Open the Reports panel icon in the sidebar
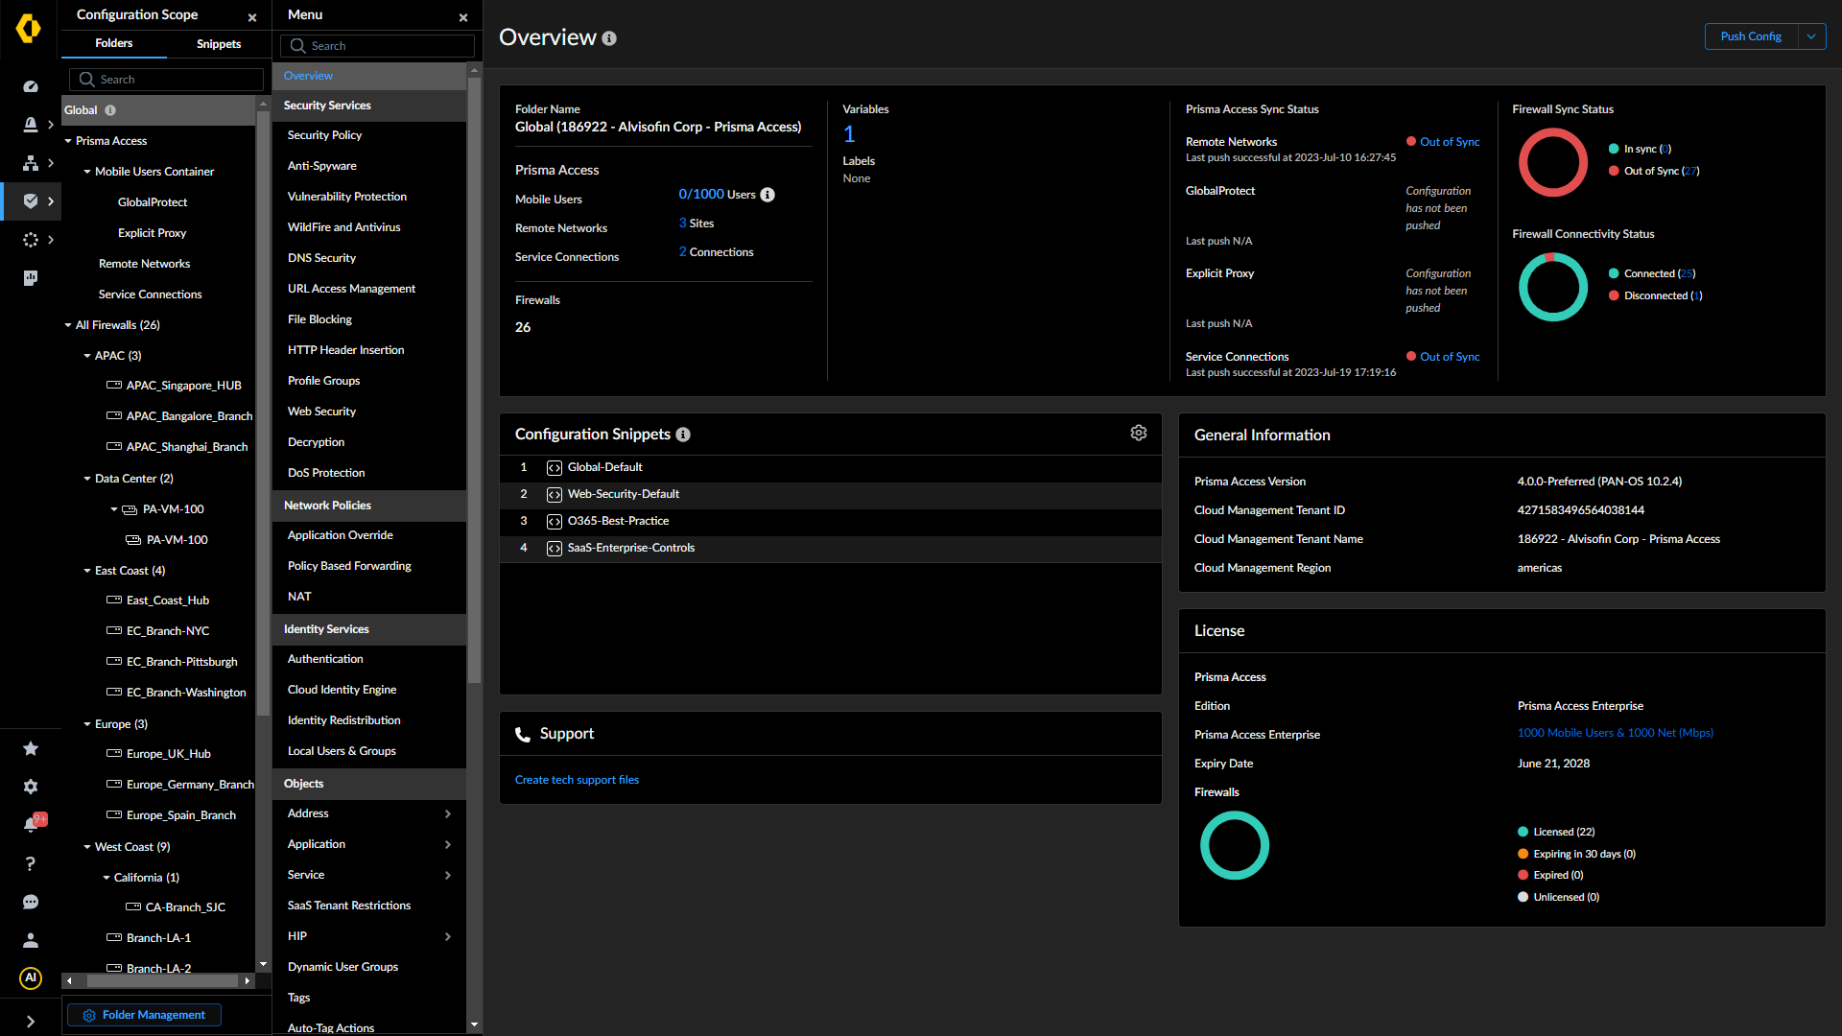The width and height of the screenshot is (1842, 1036). [x=30, y=278]
